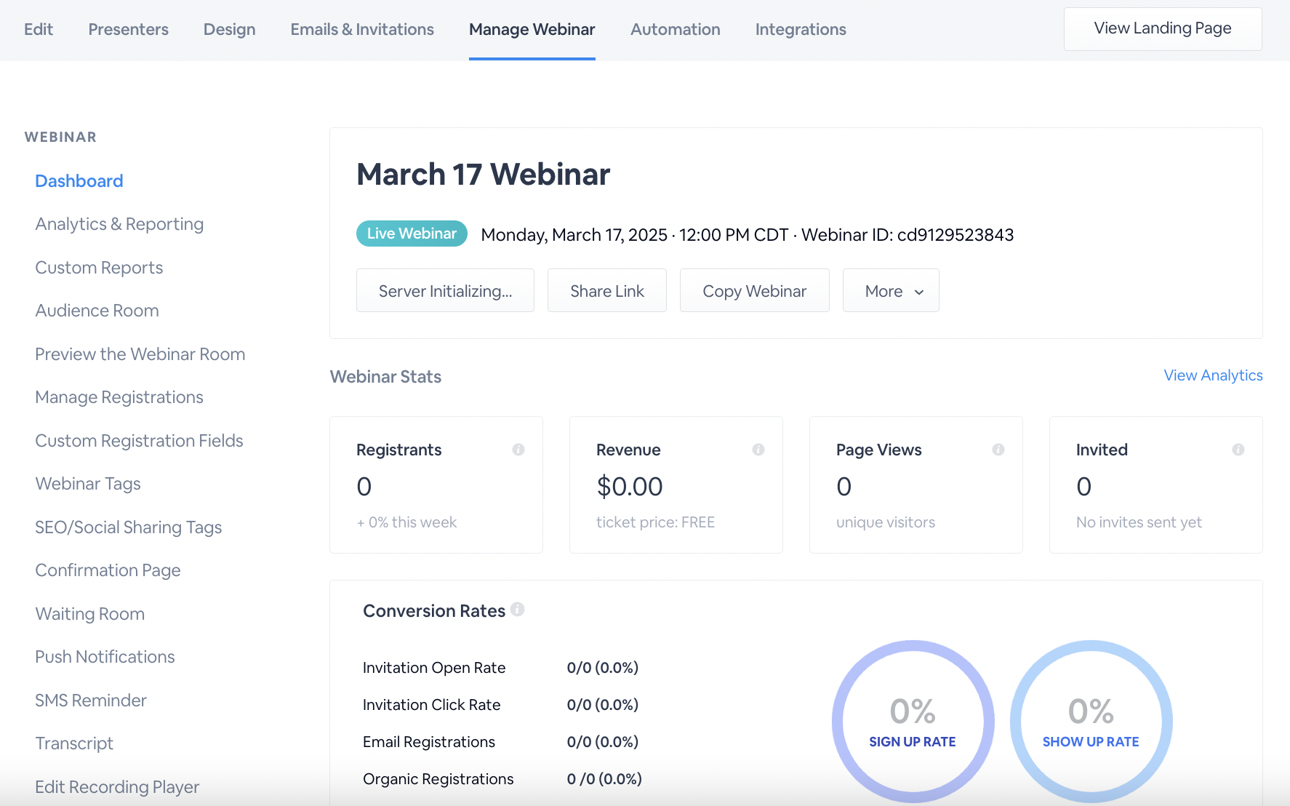Click the Copy Webinar button

(754, 290)
